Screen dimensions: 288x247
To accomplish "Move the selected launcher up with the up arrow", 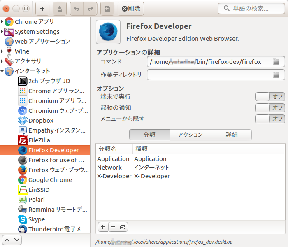I will (x=7, y=240).
